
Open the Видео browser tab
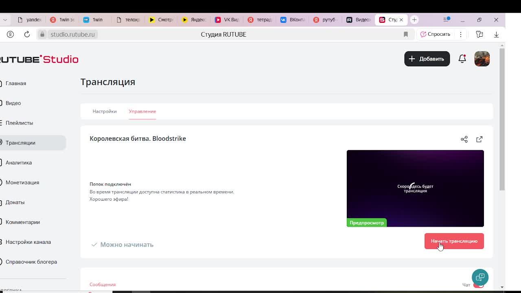pos(359,20)
